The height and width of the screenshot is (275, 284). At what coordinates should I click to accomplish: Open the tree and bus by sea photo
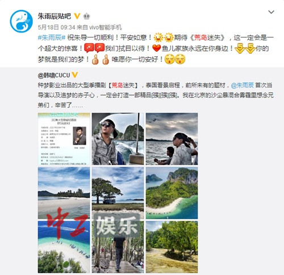point(118,193)
